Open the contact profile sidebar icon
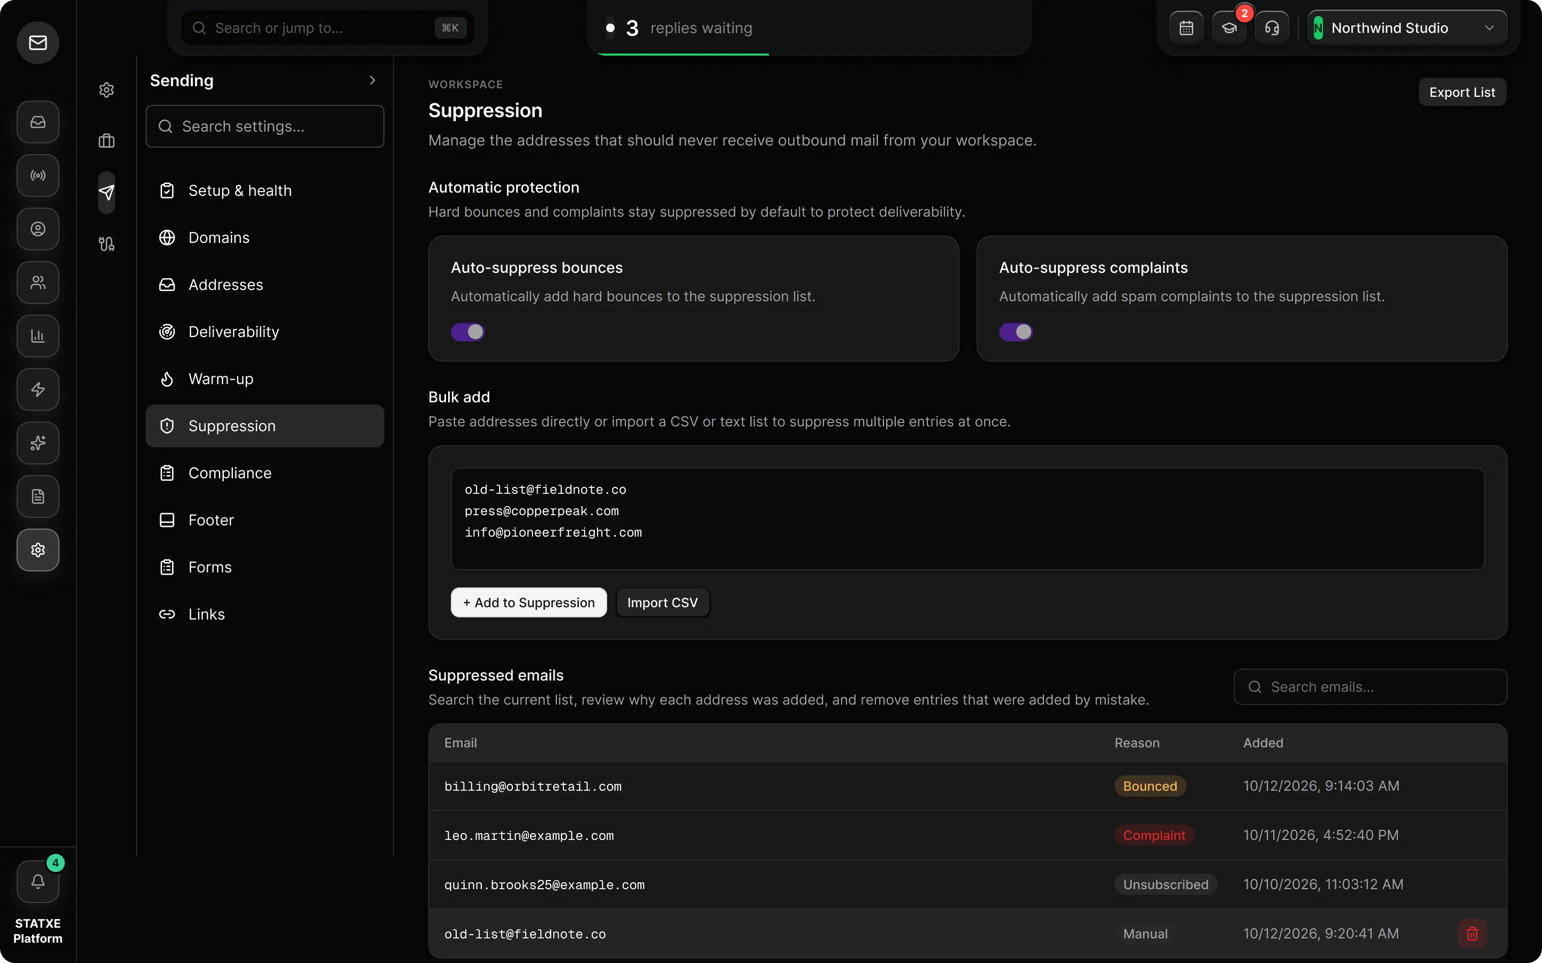The height and width of the screenshot is (963, 1542). pos(37,228)
